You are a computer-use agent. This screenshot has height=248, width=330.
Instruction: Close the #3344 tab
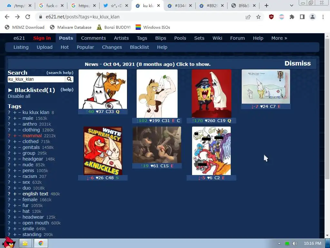190,6
